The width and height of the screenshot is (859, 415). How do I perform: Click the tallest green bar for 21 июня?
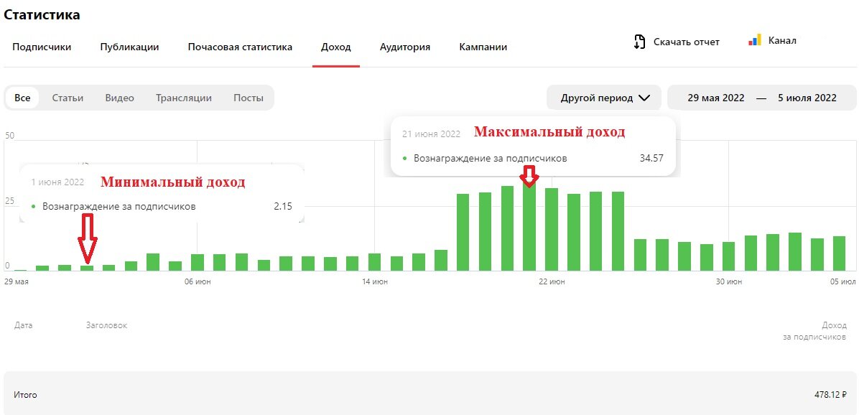click(530, 230)
